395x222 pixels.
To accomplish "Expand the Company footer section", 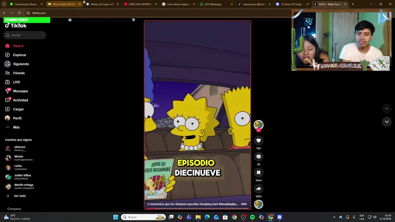I will click(x=14, y=209).
